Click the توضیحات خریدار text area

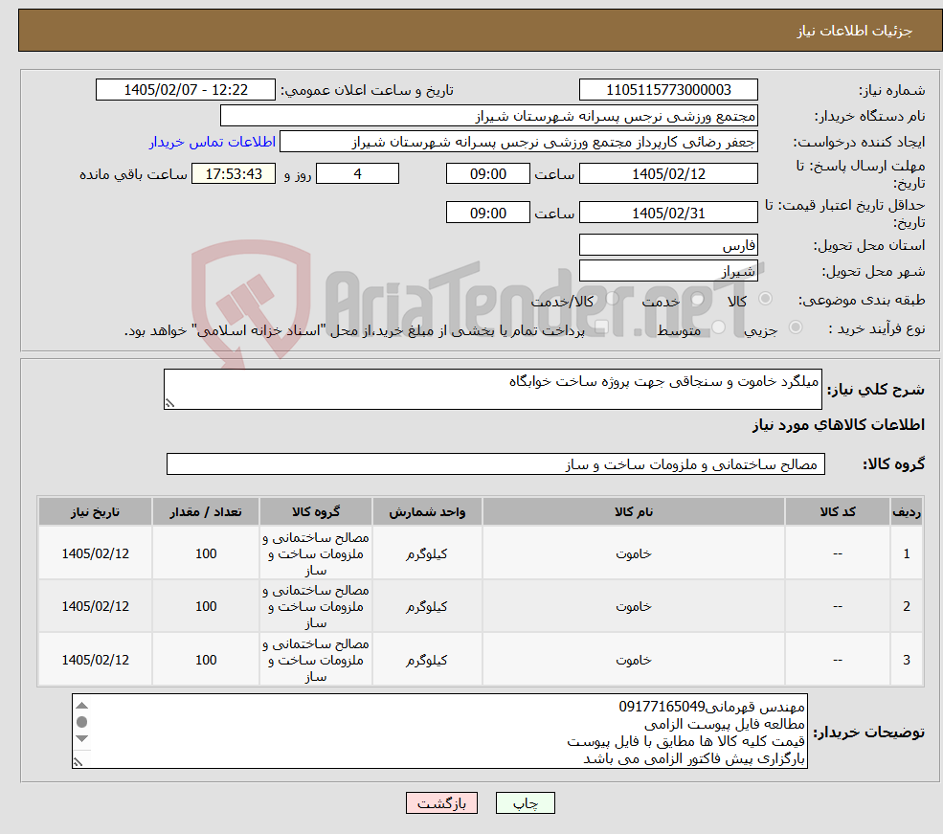pos(439,732)
